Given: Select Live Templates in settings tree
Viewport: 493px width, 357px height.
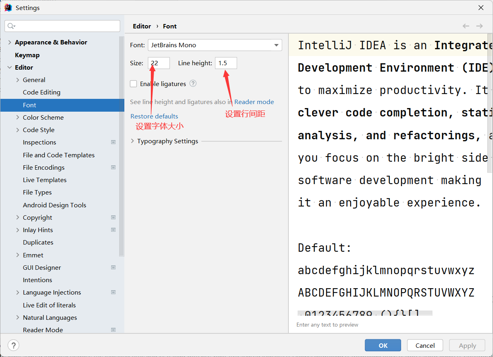Looking at the screenshot, I should tap(45, 180).
